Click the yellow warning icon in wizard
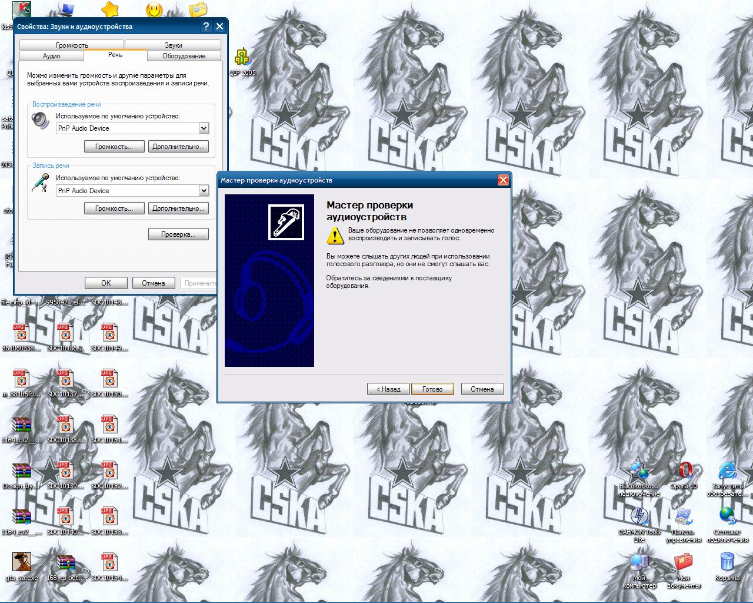The height and width of the screenshot is (603, 753). pos(335,236)
